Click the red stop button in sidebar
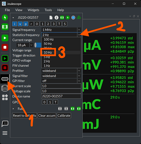141x144 pixels. [5, 47]
